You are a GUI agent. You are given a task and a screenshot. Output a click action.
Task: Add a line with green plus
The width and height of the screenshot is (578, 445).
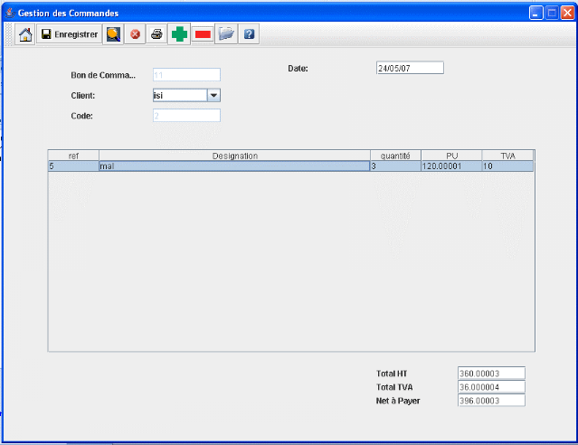coord(180,34)
